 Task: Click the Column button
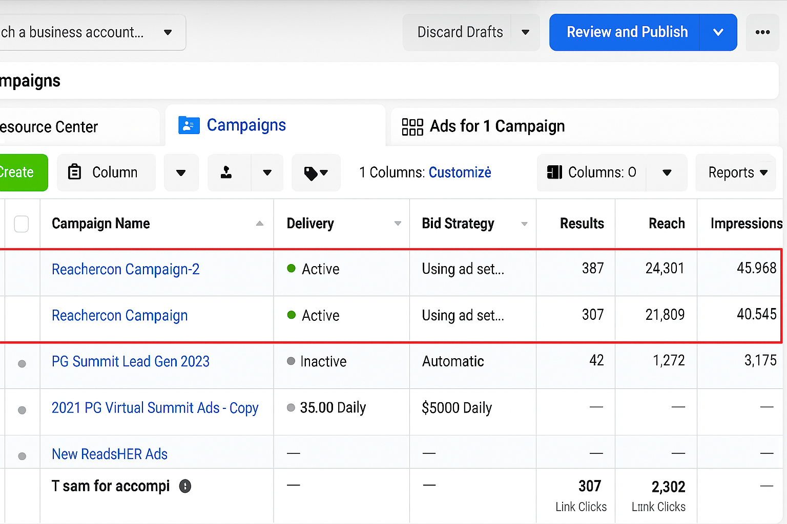[x=106, y=172]
